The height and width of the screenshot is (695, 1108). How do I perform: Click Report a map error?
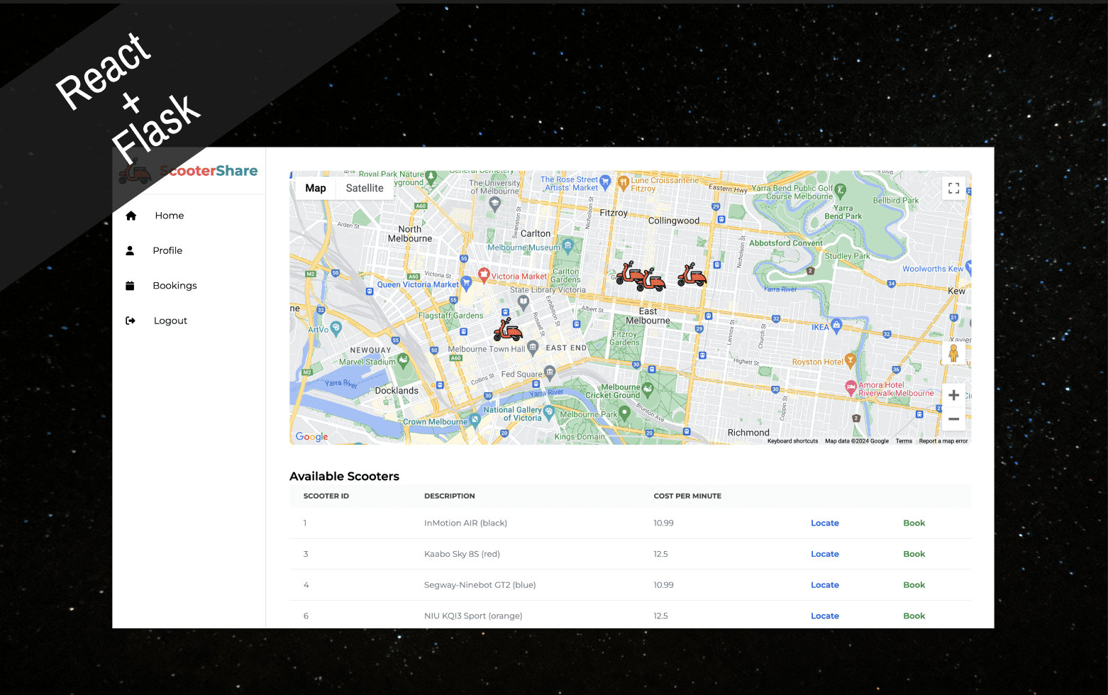pos(943,441)
